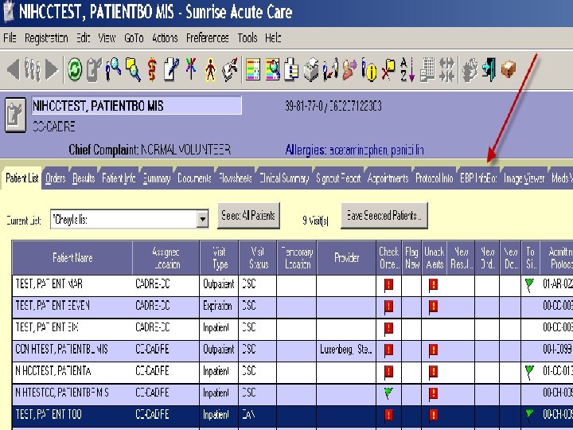Click the Assigned Location column header

coord(166,258)
